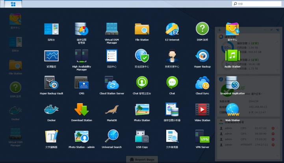Open Chat admin console icon

coord(142,82)
